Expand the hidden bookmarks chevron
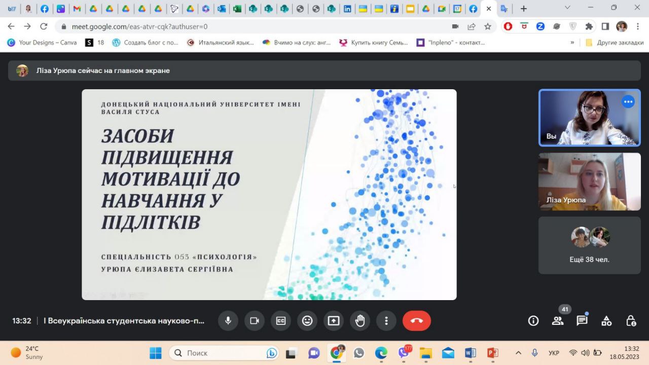This screenshot has height=365, width=649. coord(572,43)
